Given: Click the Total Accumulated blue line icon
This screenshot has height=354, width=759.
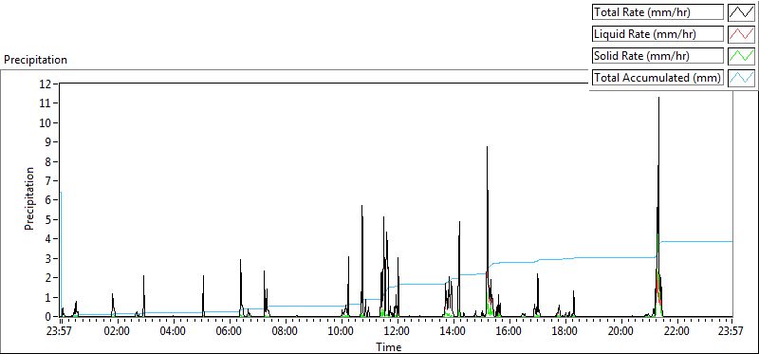Looking at the screenshot, I should (742, 78).
